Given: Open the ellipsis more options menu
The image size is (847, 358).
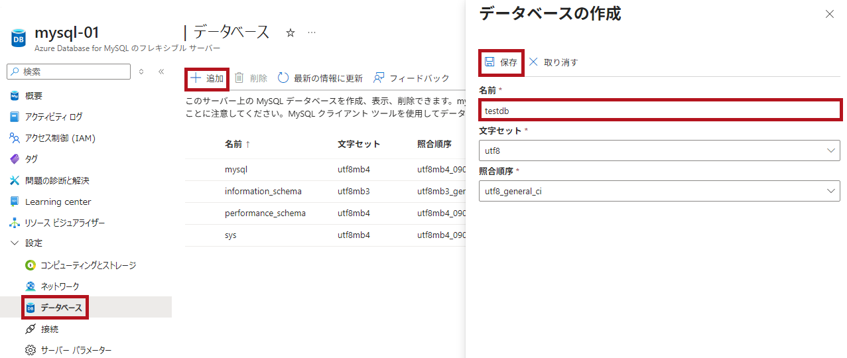Looking at the screenshot, I should click(x=312, y=32).
